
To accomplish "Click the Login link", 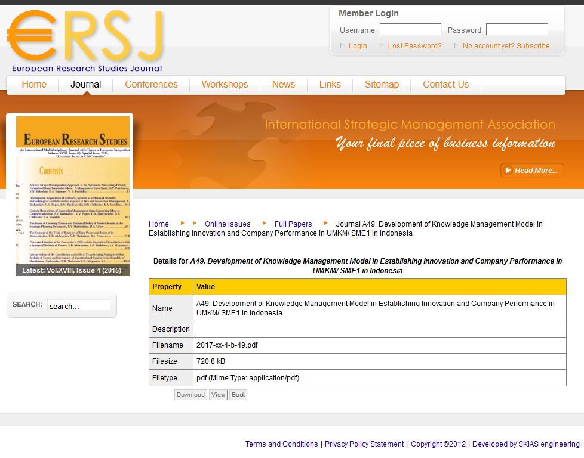I will (358, 46).
